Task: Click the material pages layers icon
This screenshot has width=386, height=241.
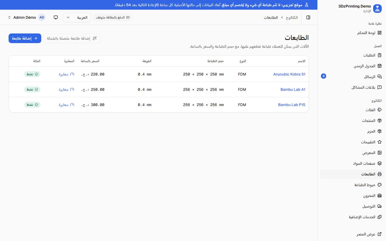Action: 380,164
